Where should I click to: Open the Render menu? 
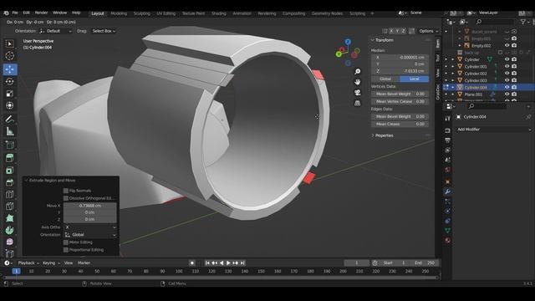pos(41,13)
